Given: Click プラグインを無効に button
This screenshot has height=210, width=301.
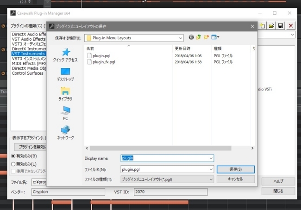Looking at the screenshot, I should coord(31,147).
